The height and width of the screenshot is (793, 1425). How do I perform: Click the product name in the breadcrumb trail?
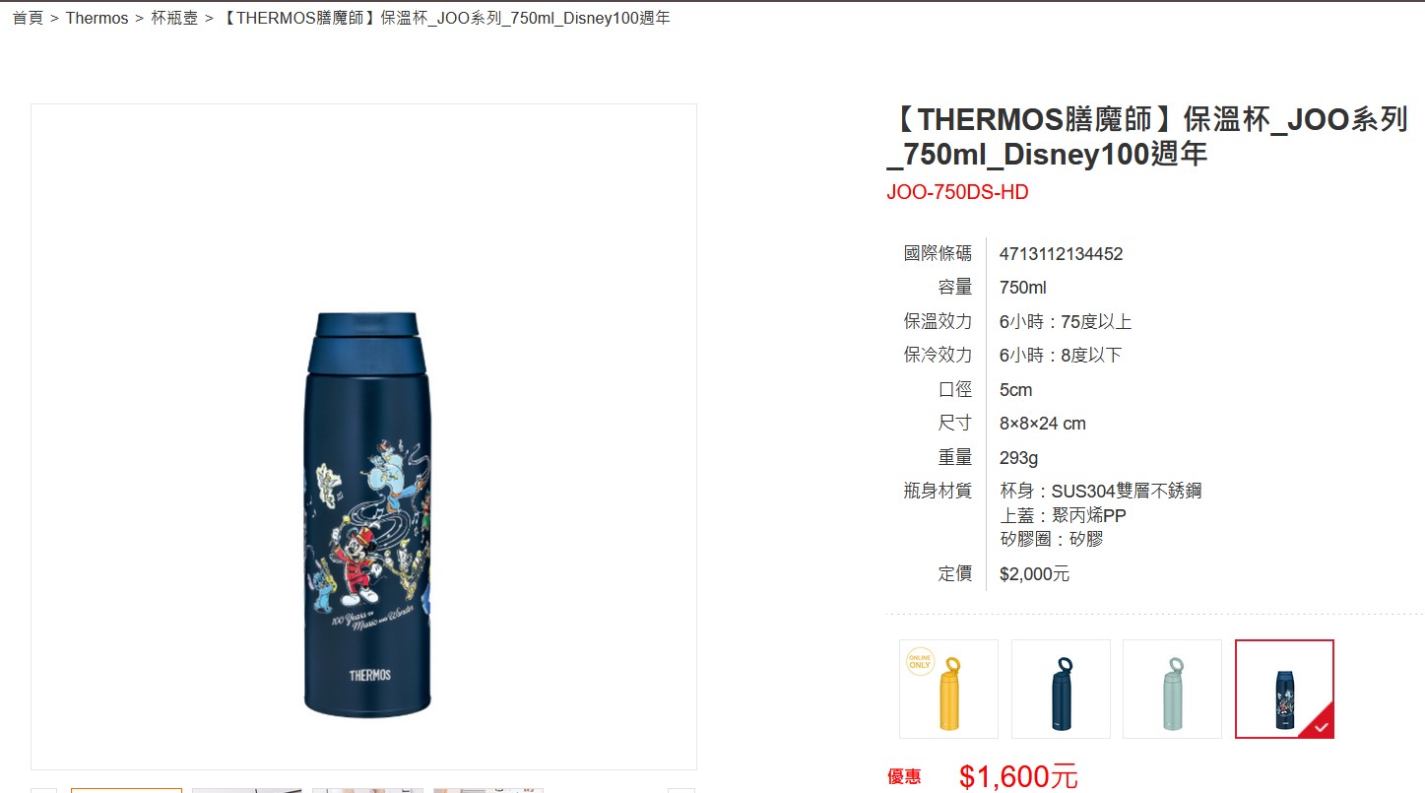tap(445, 18)
